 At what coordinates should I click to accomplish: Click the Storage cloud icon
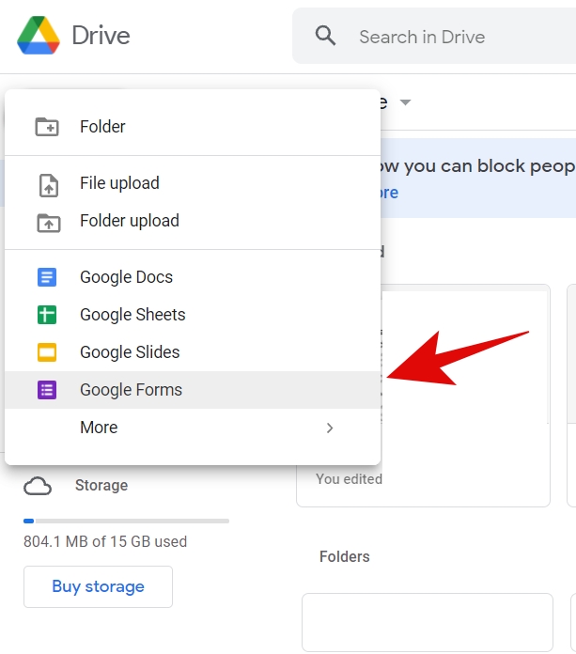[x=38, y=486]
